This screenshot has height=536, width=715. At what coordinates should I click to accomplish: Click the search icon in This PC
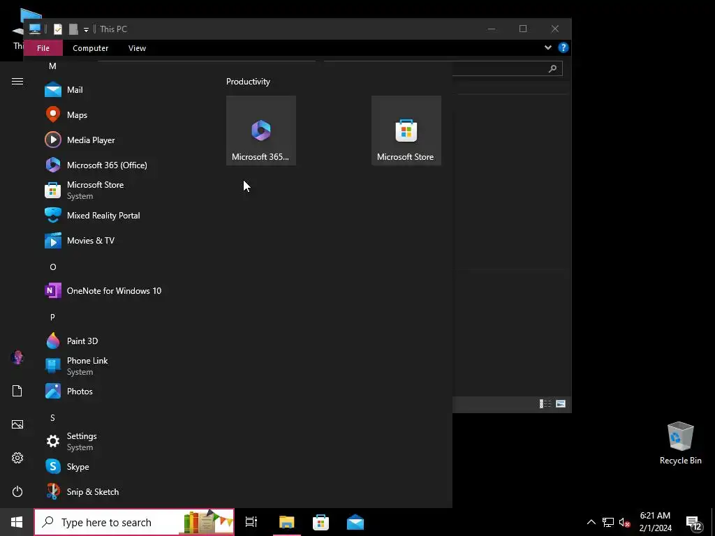pyautogui.click(x=553, y=69)
